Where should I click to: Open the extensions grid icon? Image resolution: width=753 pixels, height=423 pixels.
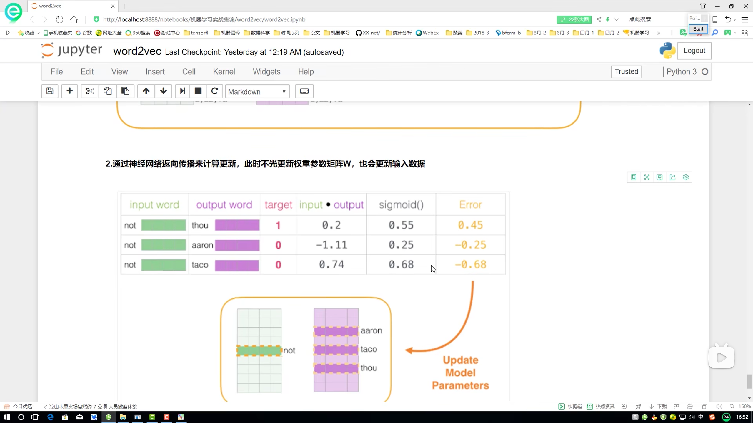(744, 33)
